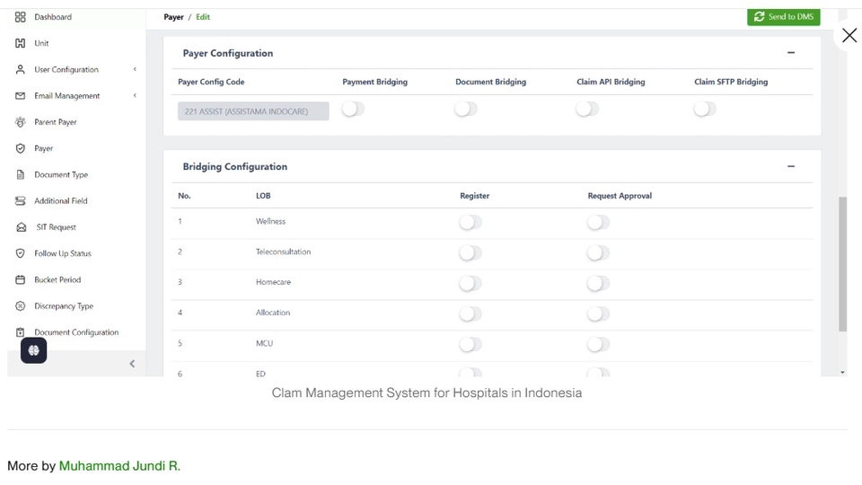
Task: Click the Send to DMS button
Action: [783, 16]
